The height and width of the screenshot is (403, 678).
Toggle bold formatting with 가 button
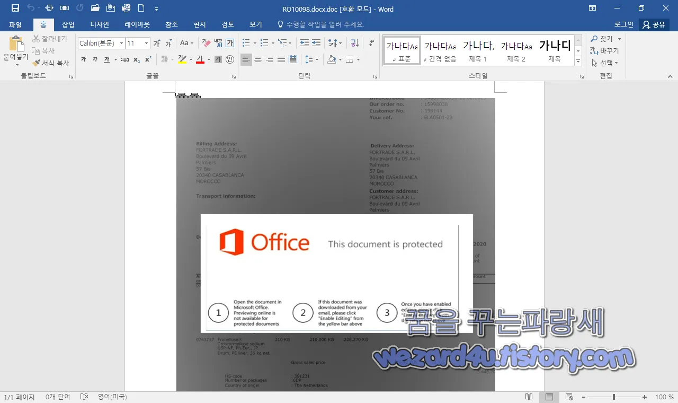click(x=84, y=59)
